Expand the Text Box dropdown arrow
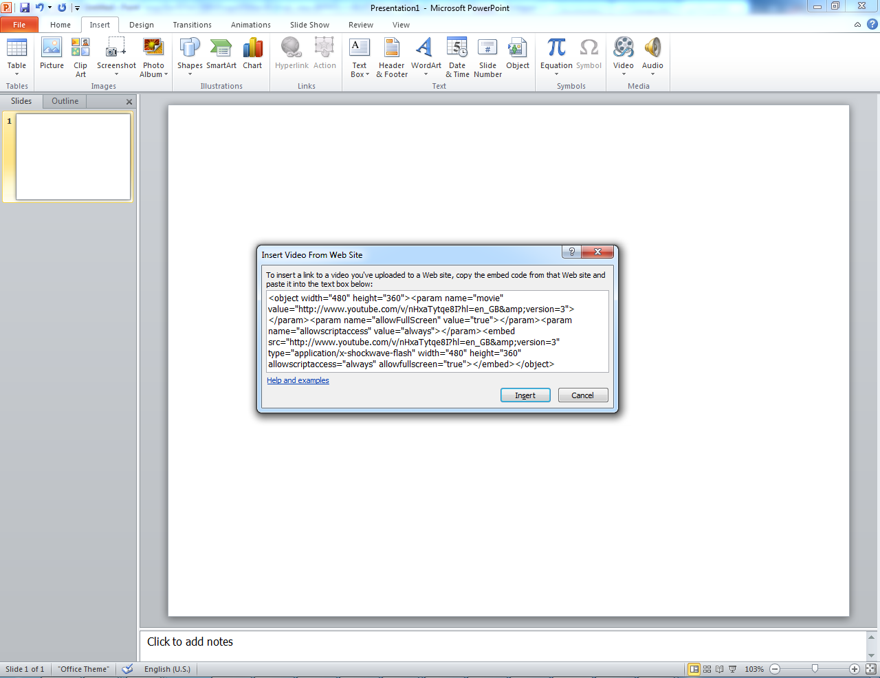 [367, 74]
